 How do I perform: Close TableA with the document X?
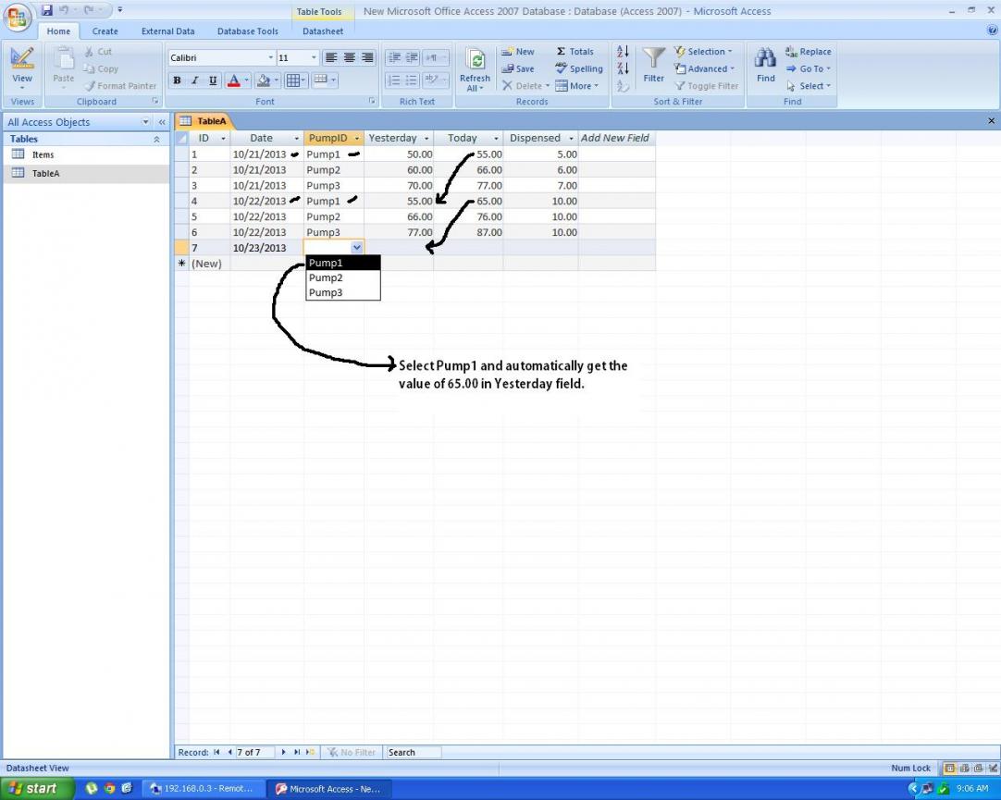(992, 121)
